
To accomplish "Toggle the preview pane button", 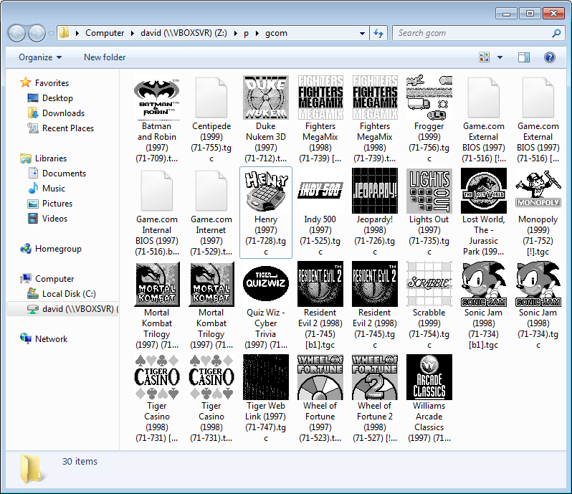I will tap(524, 57).
